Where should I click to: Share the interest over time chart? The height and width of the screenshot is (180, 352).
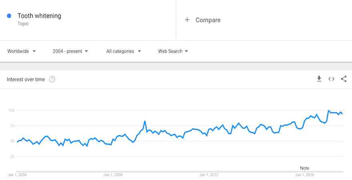pos(344,79)
